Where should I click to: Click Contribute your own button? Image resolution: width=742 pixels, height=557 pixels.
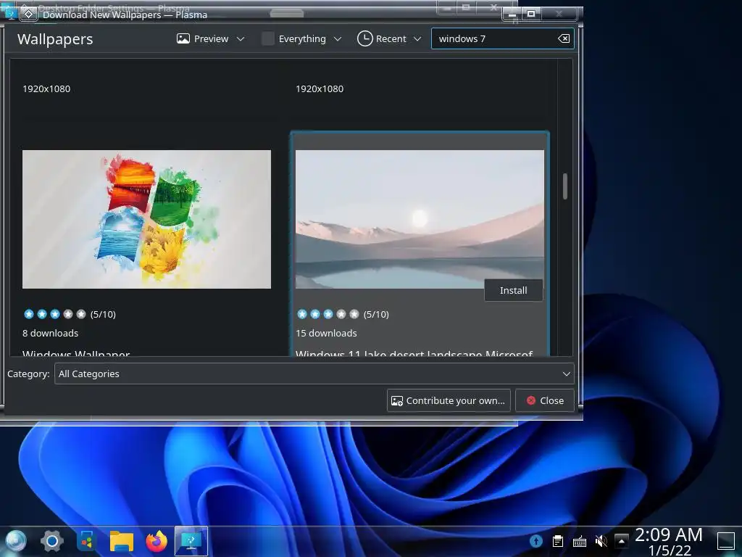(x=449, y=400)
